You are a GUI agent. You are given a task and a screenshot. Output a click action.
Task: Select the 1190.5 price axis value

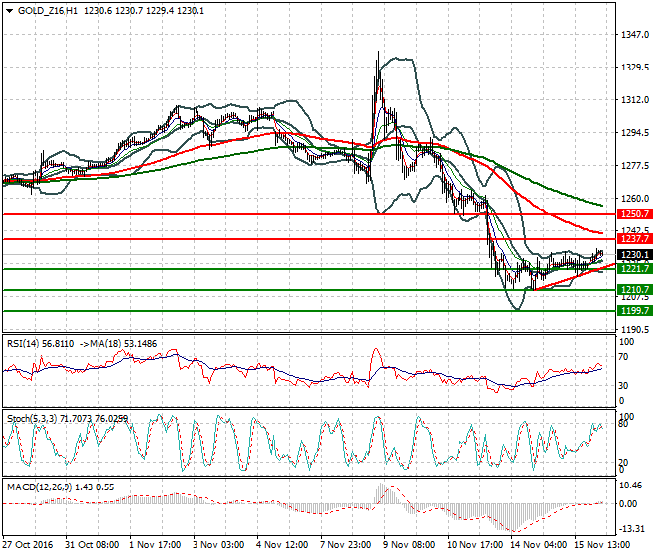click(x=635, y=330)
